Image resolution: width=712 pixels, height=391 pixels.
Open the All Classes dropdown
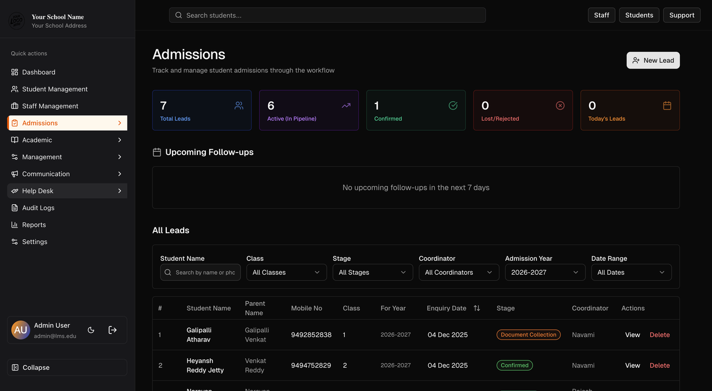click(286, 273)
